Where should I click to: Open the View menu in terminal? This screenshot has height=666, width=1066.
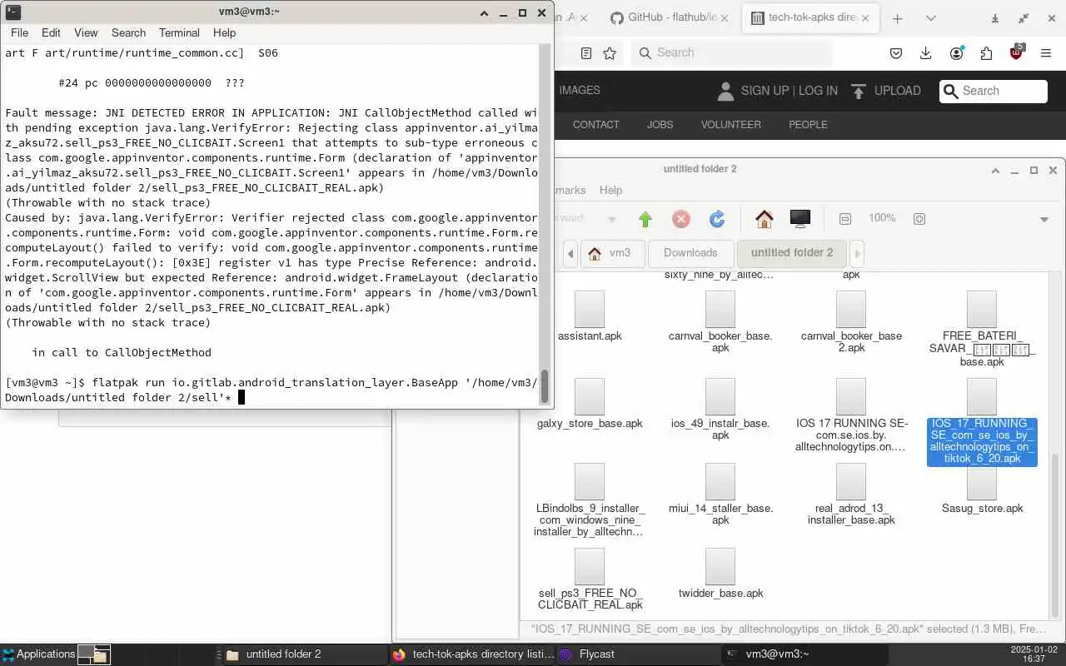[x=86, y=32]
